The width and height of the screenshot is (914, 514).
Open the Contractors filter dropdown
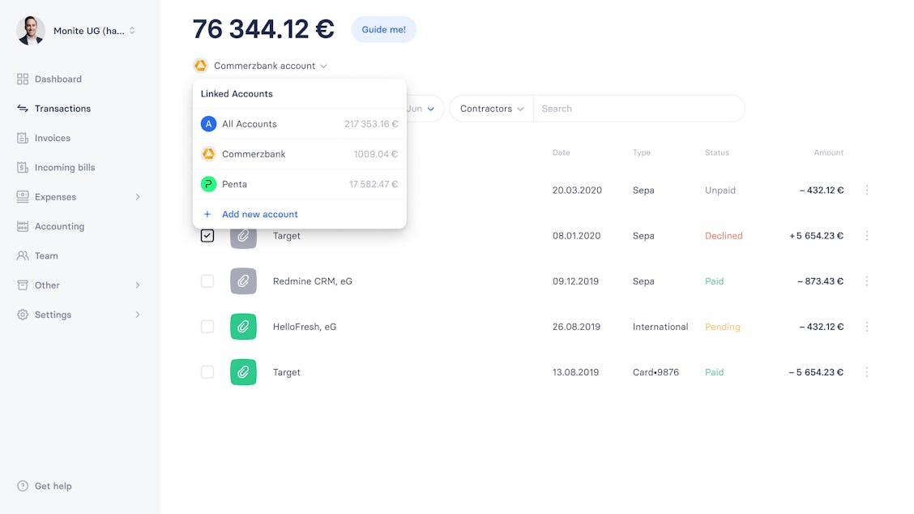tap(491, 109)
